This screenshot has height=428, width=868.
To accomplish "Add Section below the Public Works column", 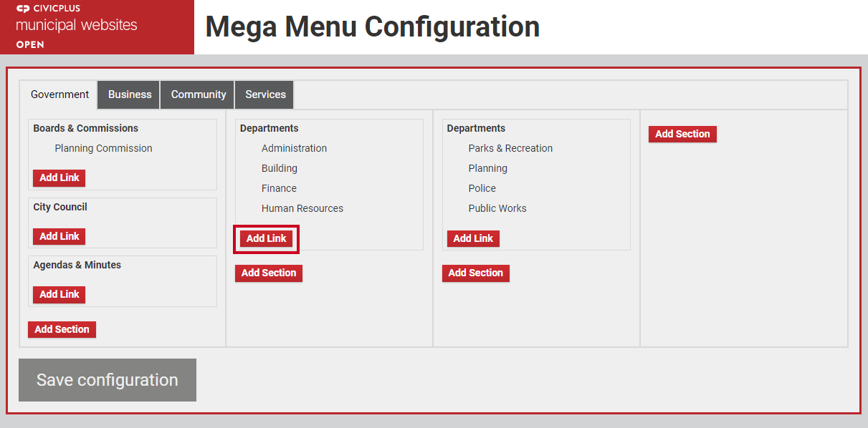I will (476, 273).
